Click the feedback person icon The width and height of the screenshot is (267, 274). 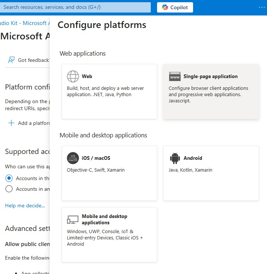[11, 60]
